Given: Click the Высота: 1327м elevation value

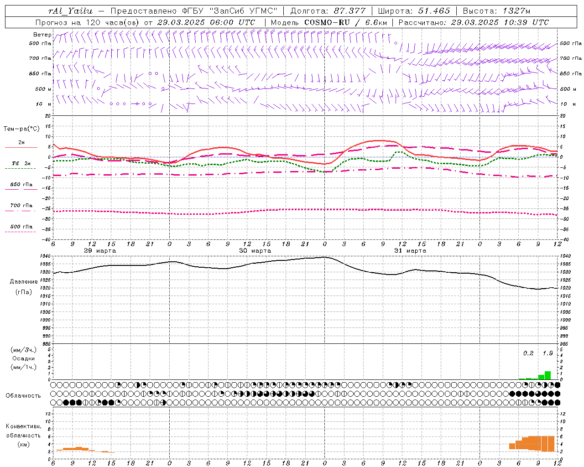Looking at the screenshot, I should pyautogui.click(x=496, y=11).
